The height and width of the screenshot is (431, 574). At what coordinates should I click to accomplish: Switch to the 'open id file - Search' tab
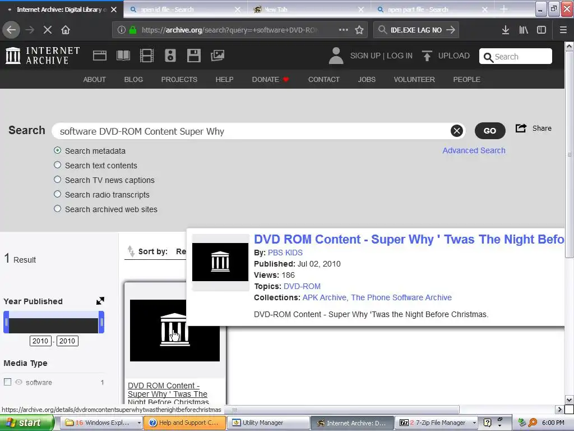[x=185, y=10]
